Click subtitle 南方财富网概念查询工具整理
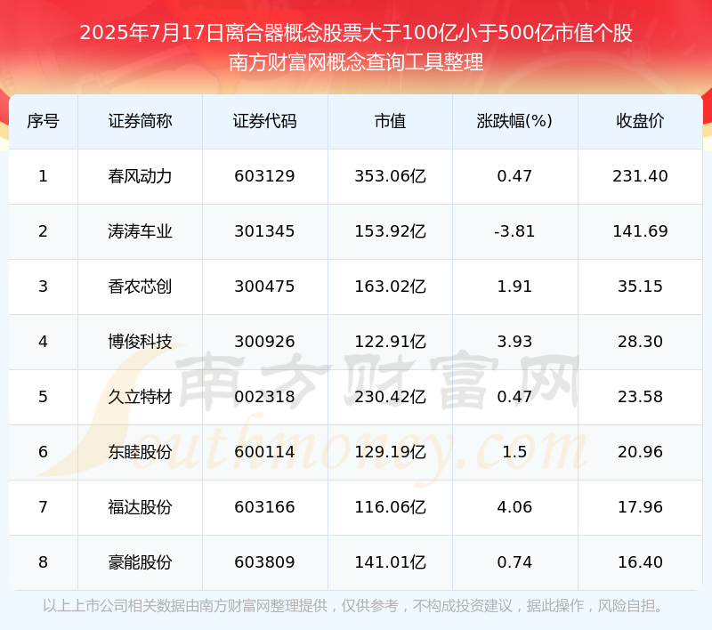This screenshot has width=712, height=630. coord(356,62)
